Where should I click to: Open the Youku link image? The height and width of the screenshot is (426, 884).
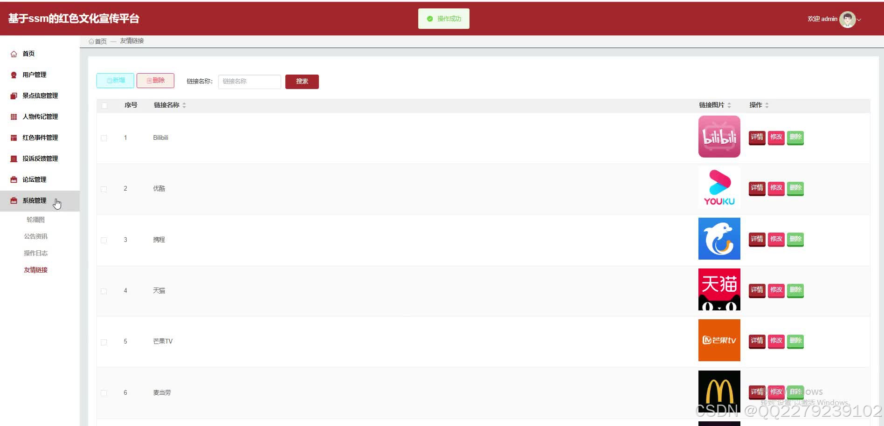(719, 188)
